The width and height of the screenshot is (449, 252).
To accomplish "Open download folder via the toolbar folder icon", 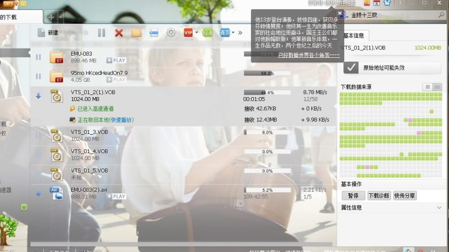I will [x=136, y=32].
